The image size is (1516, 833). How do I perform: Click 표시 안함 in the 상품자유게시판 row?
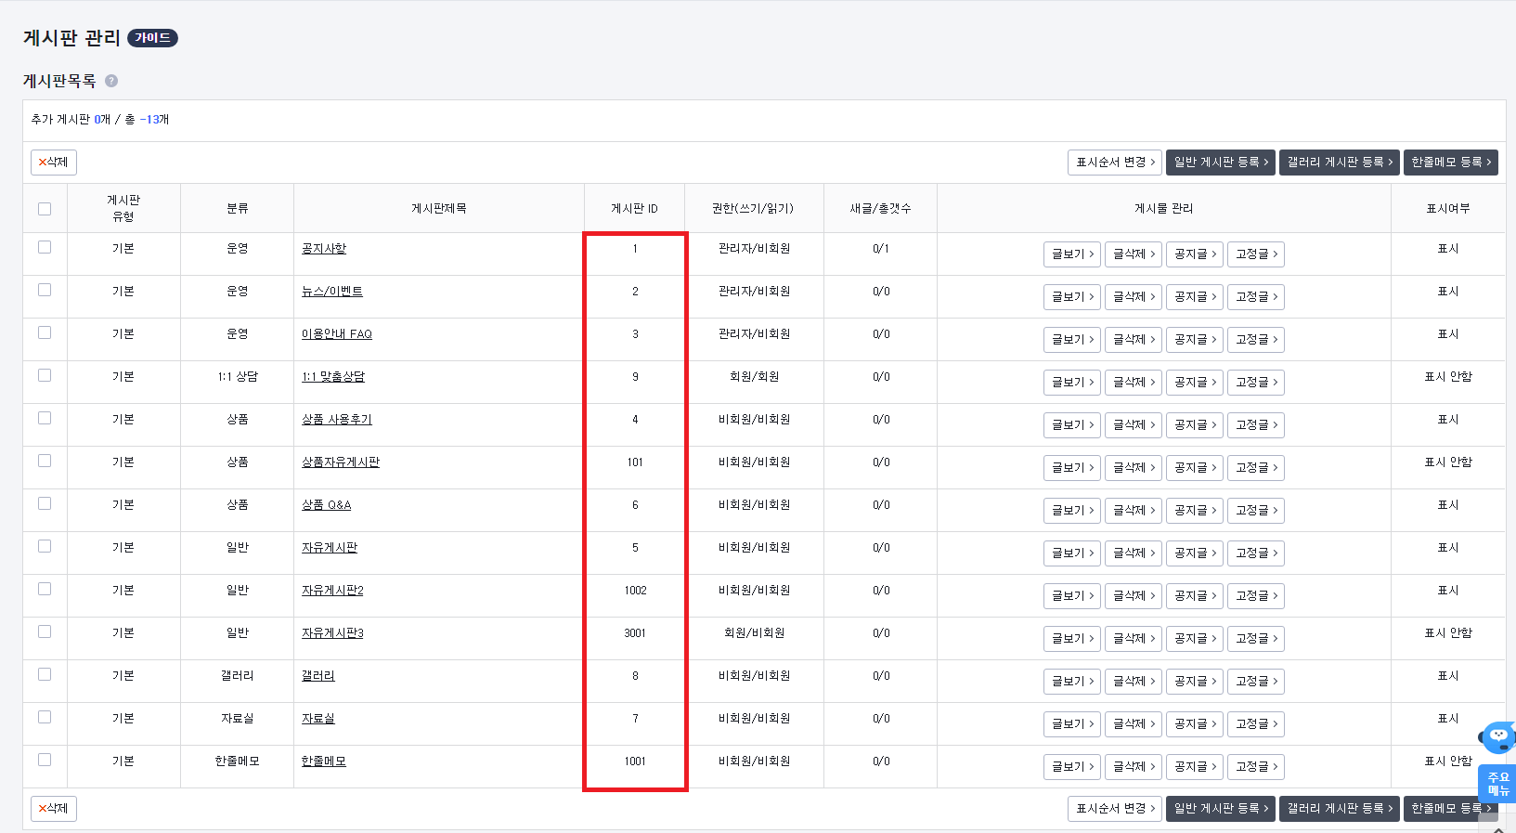pyautogui.click(x=1448, y=462)
